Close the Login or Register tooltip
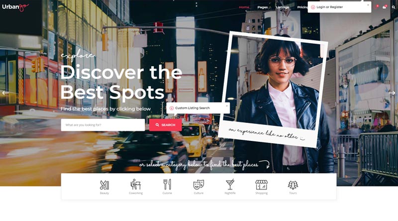This screenshot has width=398, height=221. [x=368, y=4]
